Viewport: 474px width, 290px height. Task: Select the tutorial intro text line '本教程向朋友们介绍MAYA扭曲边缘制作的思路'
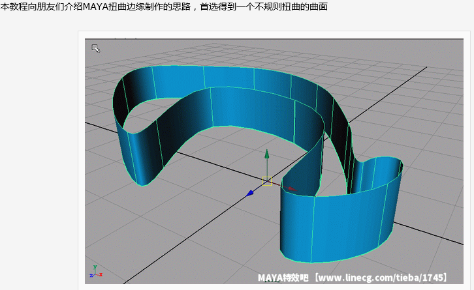pos(96,7)
